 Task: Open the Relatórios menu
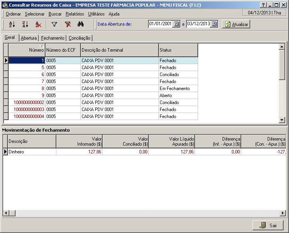click(75, 14)
